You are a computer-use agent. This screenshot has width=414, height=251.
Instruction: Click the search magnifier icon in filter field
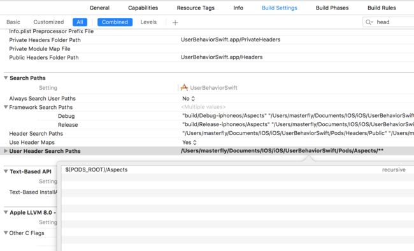[369, 22]
